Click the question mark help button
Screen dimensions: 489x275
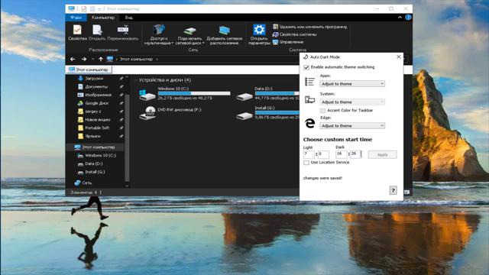[x=393, y=190]
